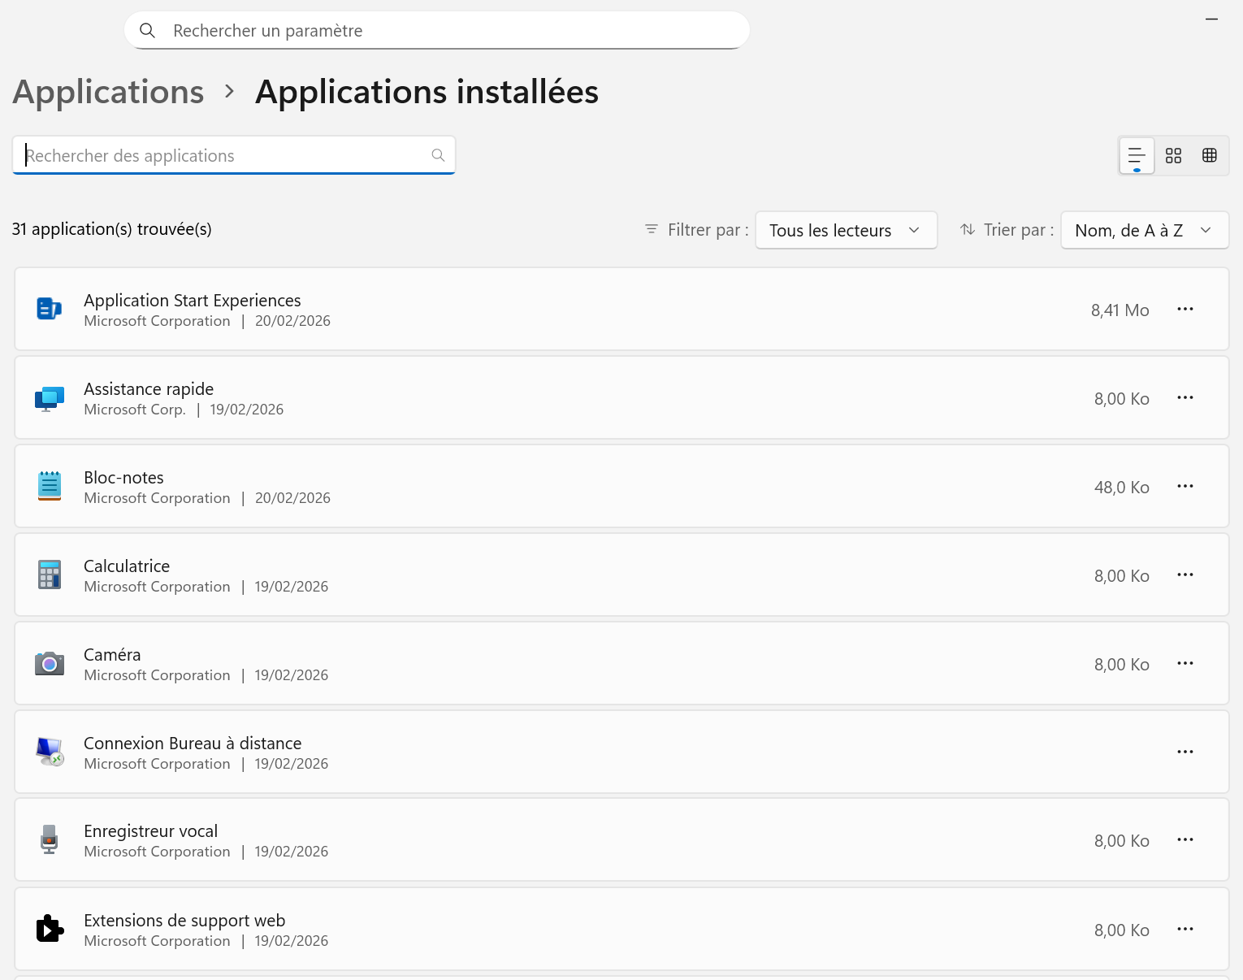The width and height of the screenshot is (1243, 980).
Task: Click the Calculatrice name
Action: tap(127, 566)
